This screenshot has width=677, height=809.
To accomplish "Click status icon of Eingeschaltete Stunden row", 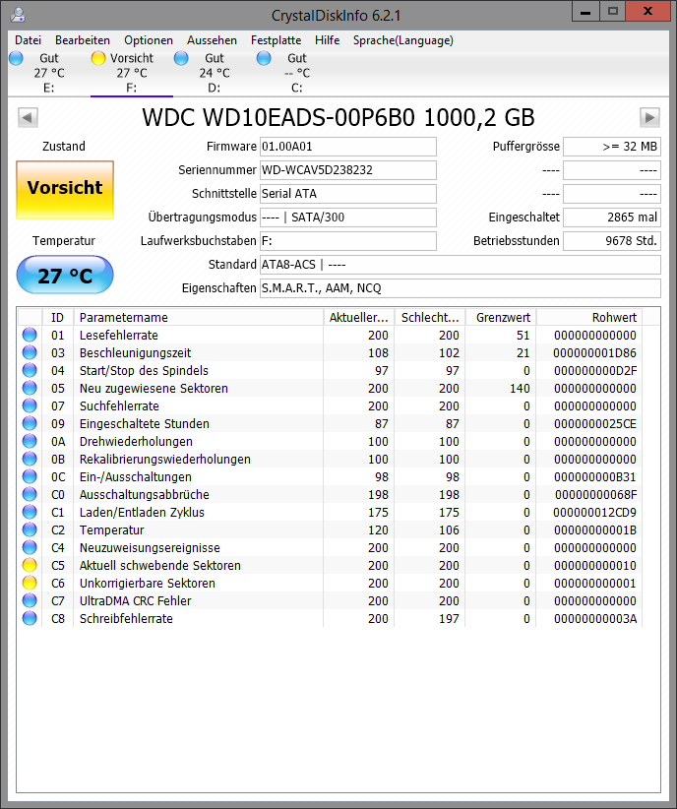I will (30, 423).
